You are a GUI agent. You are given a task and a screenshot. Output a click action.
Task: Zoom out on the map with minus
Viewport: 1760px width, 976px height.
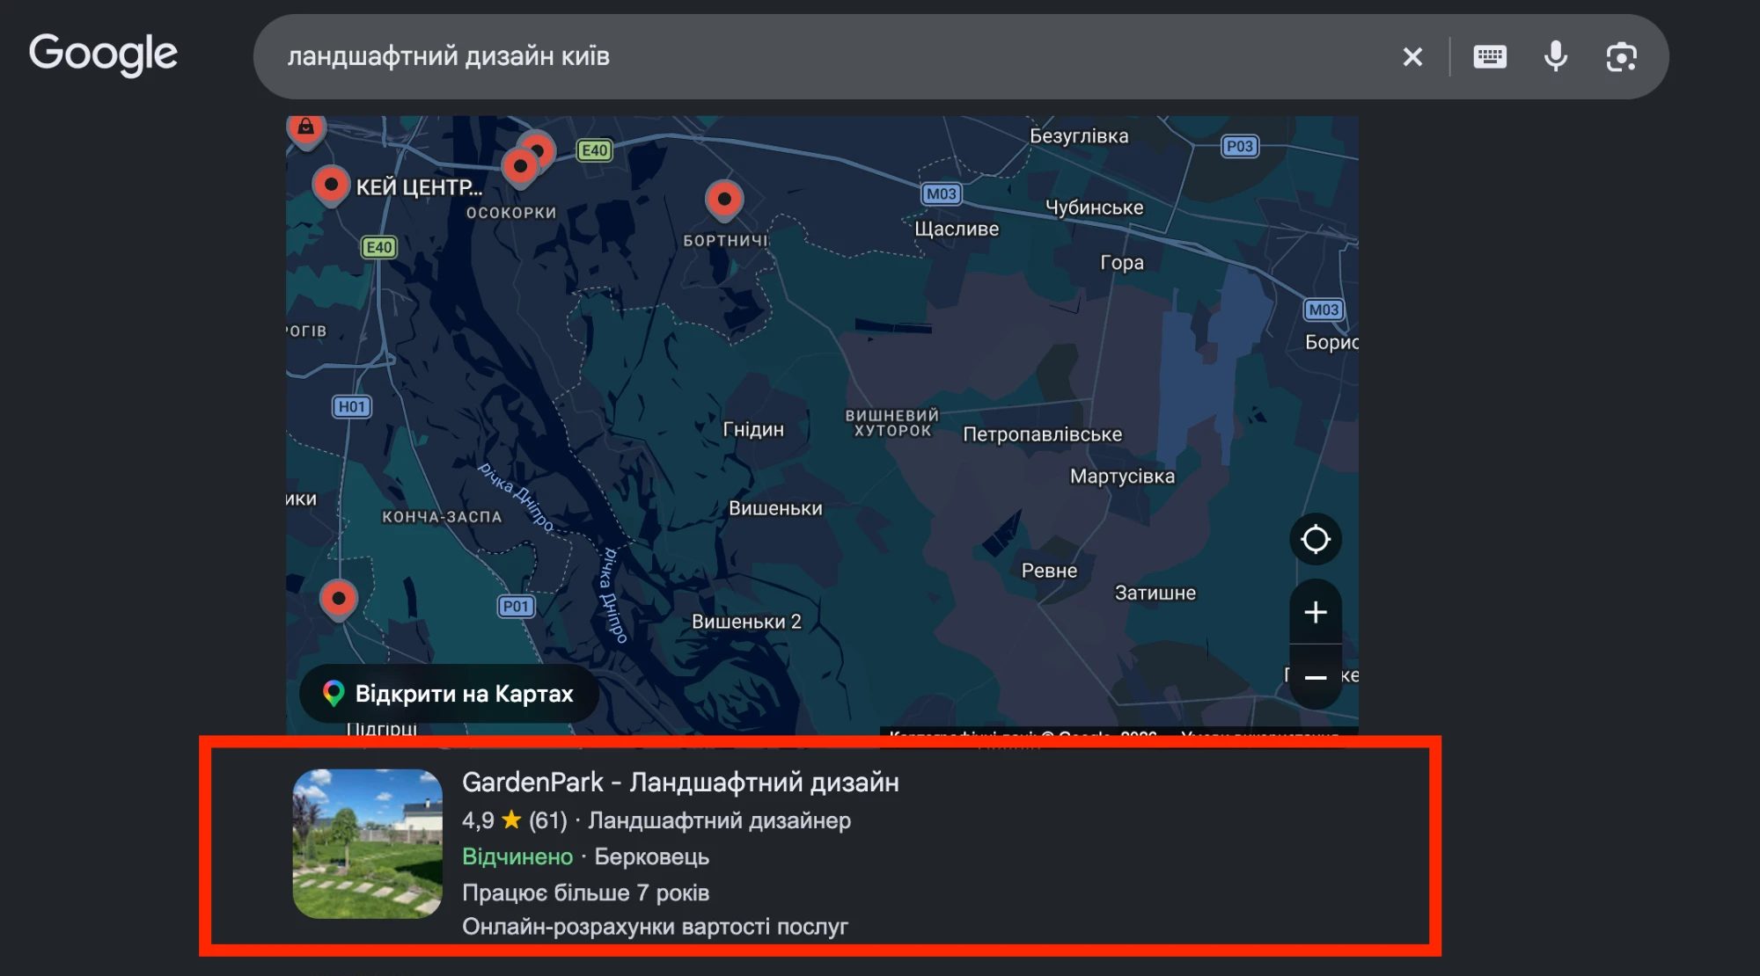tap(1316, 677)
